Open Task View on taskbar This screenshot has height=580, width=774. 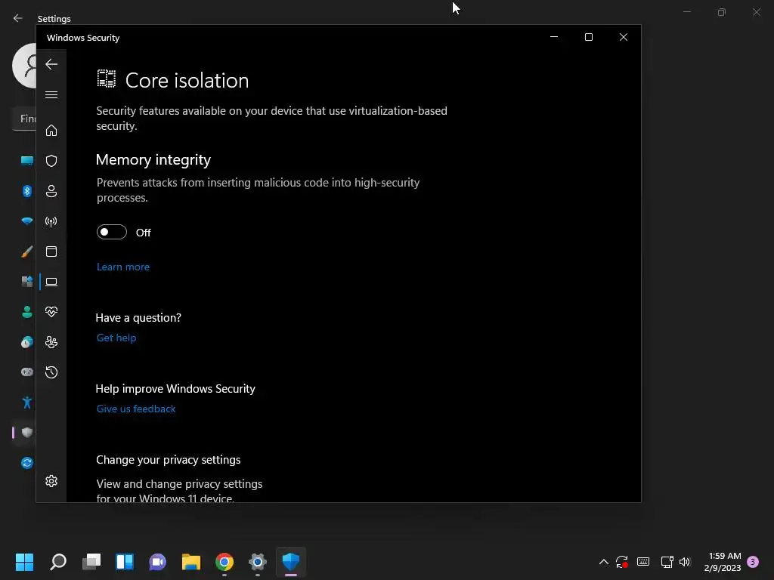[x=91, y=562]
